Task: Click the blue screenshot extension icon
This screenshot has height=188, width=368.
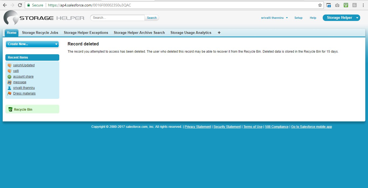Action: [x=329, y=5]
